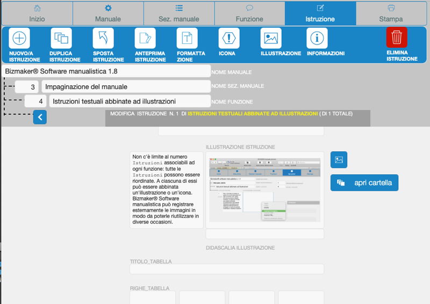Screen dimensions: 430x304
Task: Click the fourth RIGHE_TABELLA cell
Action: (x=301, y=298)
